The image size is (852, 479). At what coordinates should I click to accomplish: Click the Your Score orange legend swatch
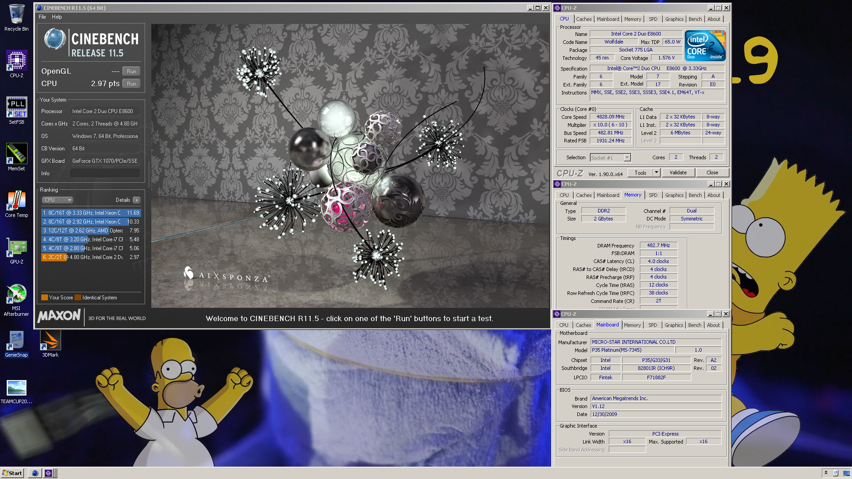[x=44, y=298]
